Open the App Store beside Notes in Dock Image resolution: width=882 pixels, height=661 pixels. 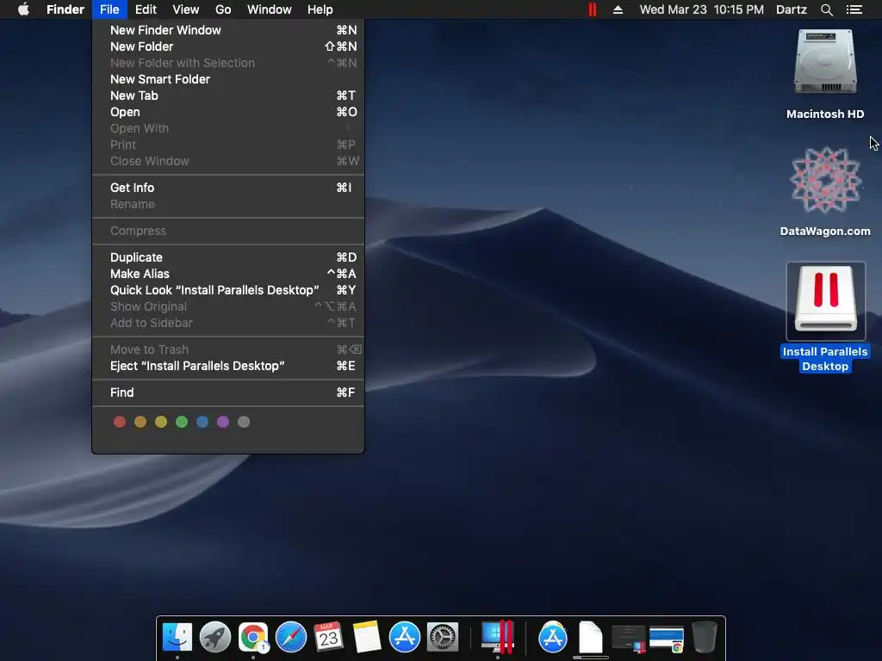[x=405, y=638]
